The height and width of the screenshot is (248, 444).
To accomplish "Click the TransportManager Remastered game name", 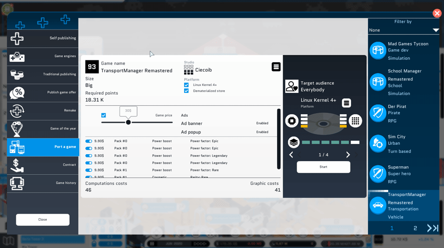I will click(137, 71).
